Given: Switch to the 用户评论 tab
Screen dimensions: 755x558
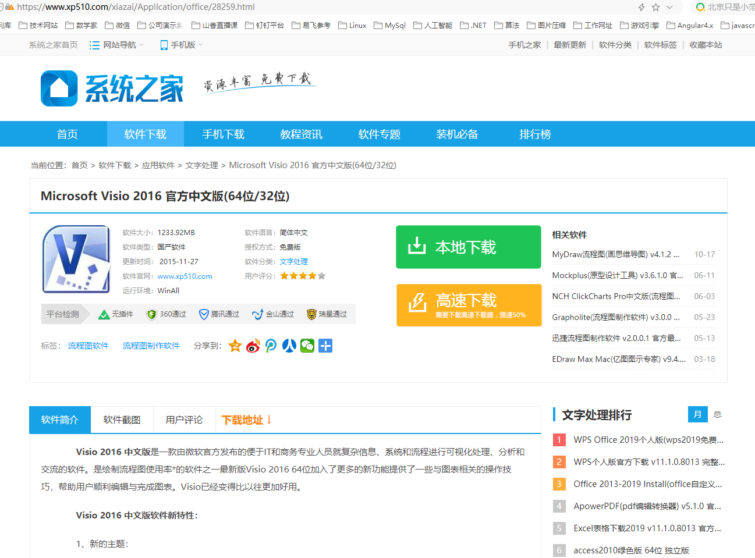Looking at the screenshot, I should (x=185, y=420).
